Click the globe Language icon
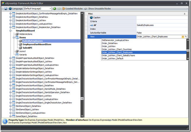The height and width of the screenshot is (132, 191). click(x=10, y=9)
